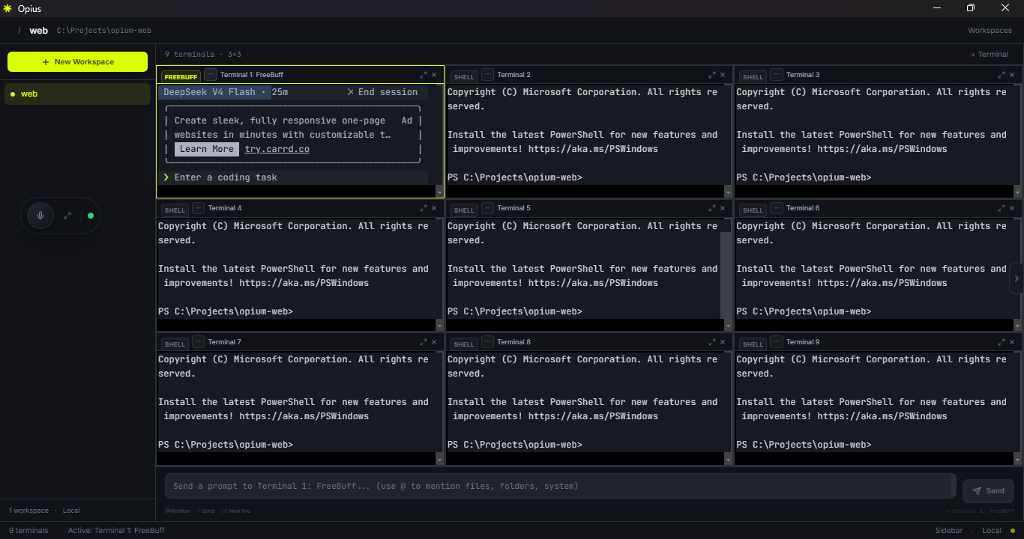The image size is (1024, 539).
Task: Focus the Send a prompt input field
Action: tap(560, 486)
